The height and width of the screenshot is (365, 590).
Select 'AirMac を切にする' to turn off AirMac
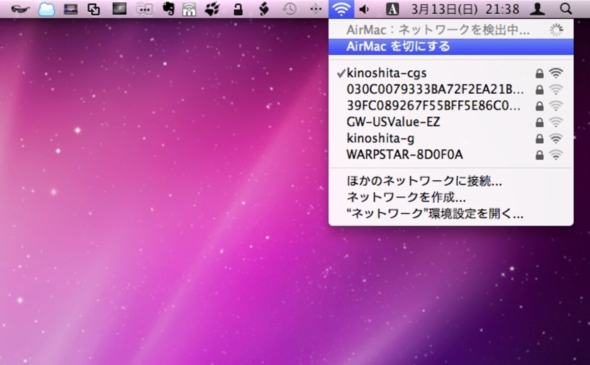pyautogui.click(x=451, y=47)
